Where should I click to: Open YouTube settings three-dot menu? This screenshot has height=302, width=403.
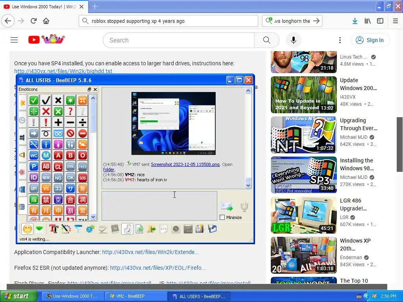tap(340, 40)
